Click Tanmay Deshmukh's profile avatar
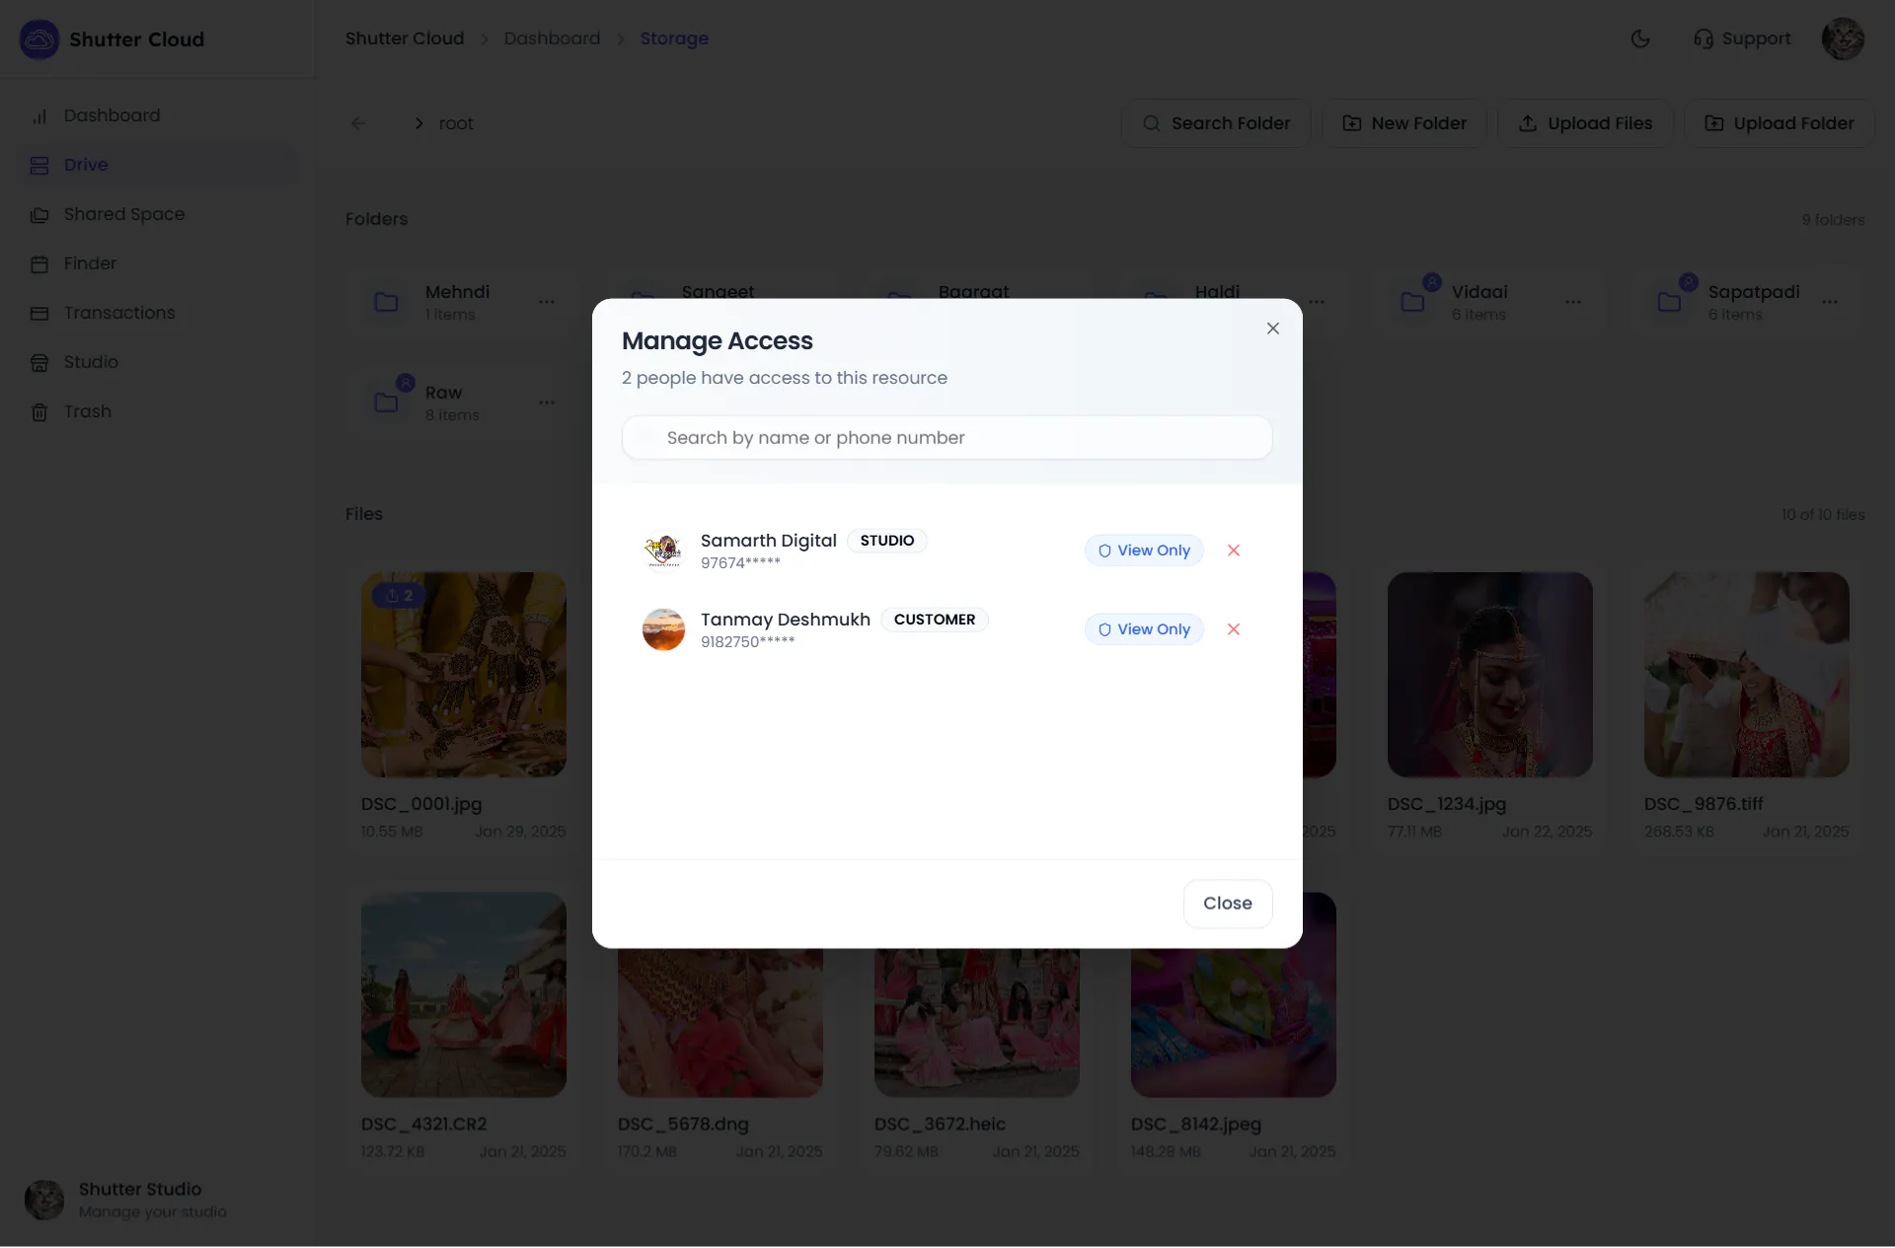1895x1248 pixels. tap(663, 629)
